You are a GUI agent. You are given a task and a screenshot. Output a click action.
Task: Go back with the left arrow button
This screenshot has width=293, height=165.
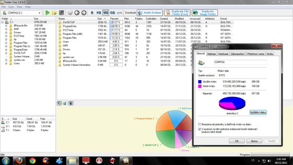click(x=77, y=13)
